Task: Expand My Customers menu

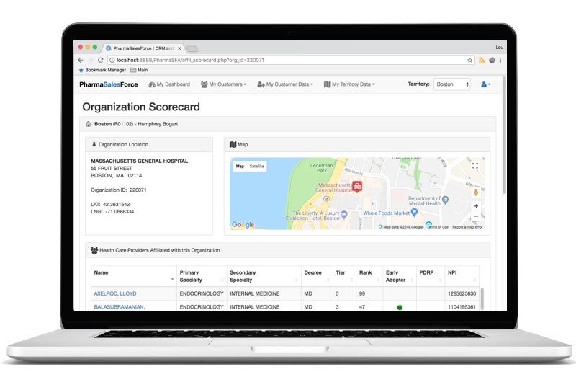Action: [223, 84]
